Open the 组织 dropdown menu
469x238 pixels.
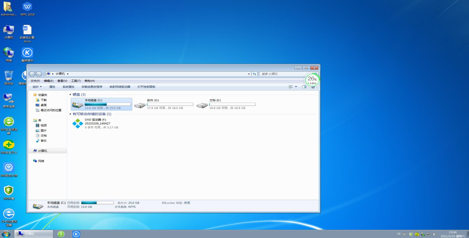[37, 87]
